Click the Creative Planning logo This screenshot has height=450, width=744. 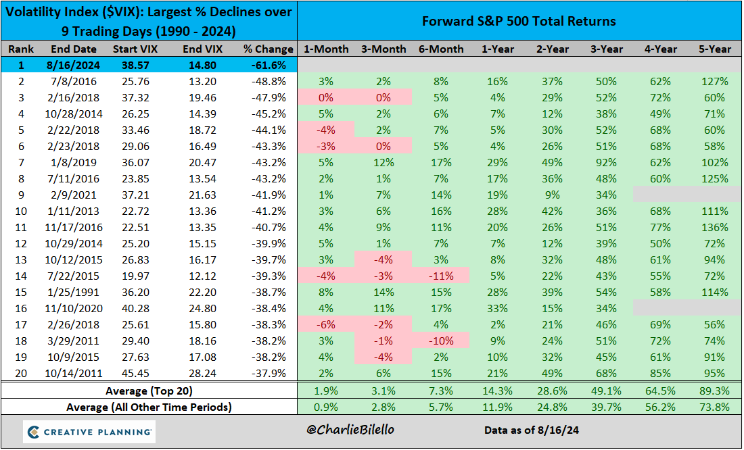[89, 431]
